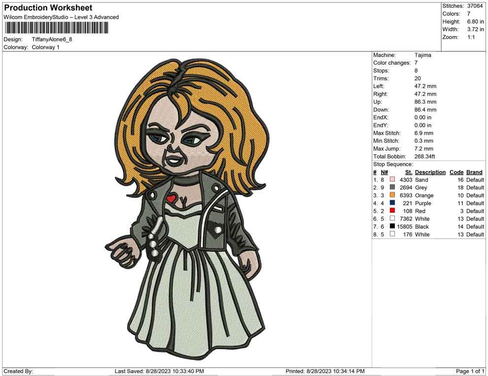Click the 'Code' column header
The image size is (488, 376).
(x=456, y=172)
